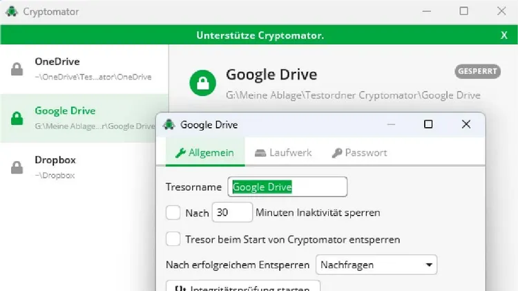Click the Tresorname text field
This screenshot has height=291, width=518.
[287, 187]
